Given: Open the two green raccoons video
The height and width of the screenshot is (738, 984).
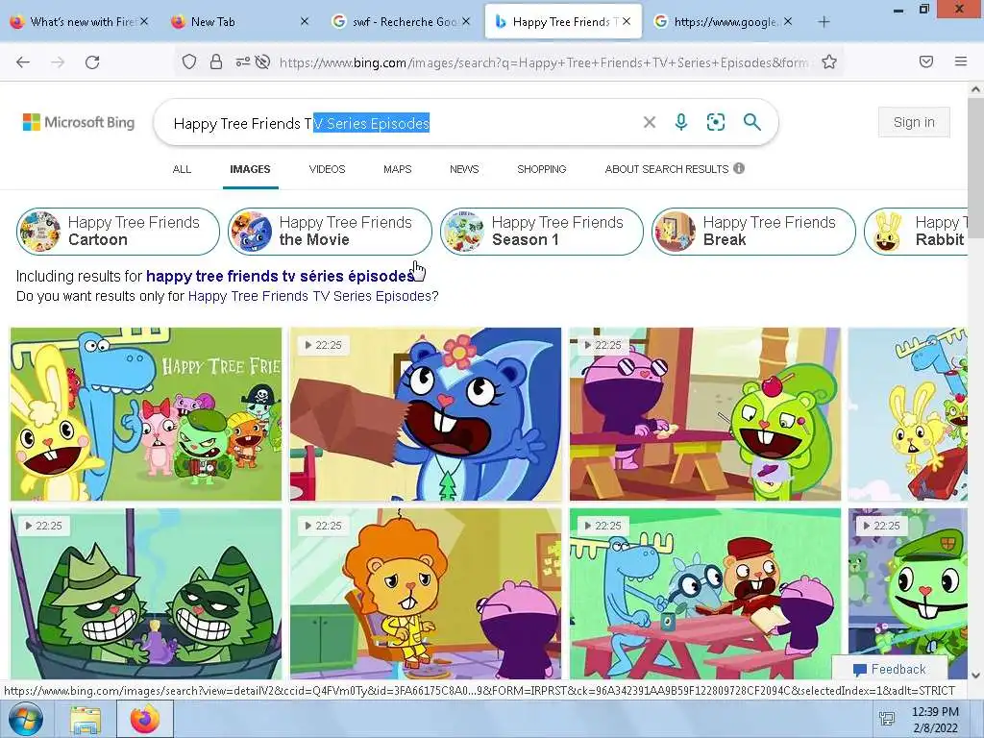Looking at the screenshot, I should tap(146, 594).
